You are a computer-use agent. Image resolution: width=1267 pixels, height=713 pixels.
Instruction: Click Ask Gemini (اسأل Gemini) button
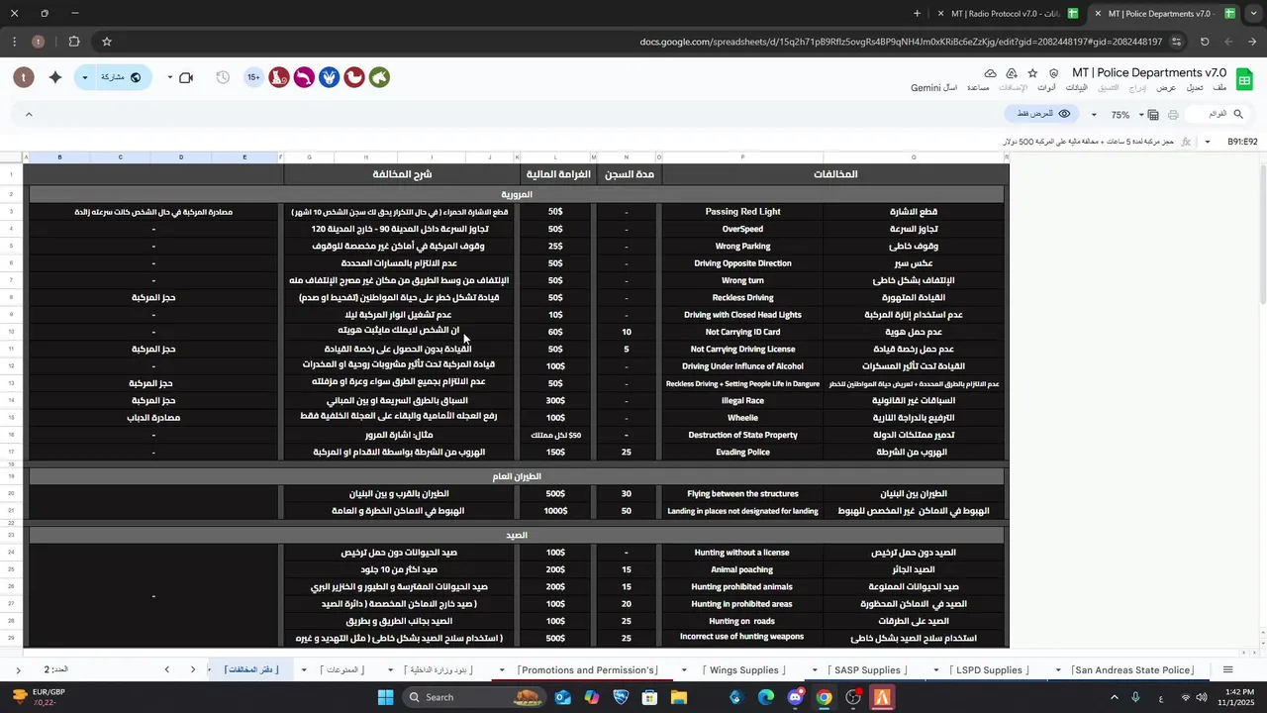(x=933, y=88)
